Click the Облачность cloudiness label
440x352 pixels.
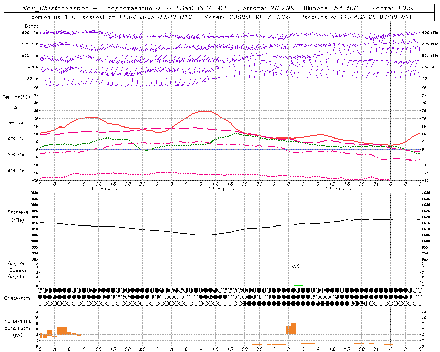18,298
